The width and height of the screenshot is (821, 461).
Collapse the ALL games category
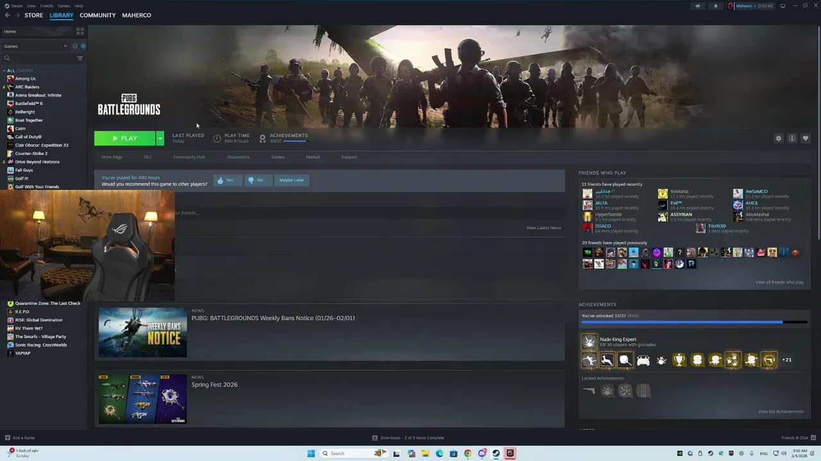4,70
